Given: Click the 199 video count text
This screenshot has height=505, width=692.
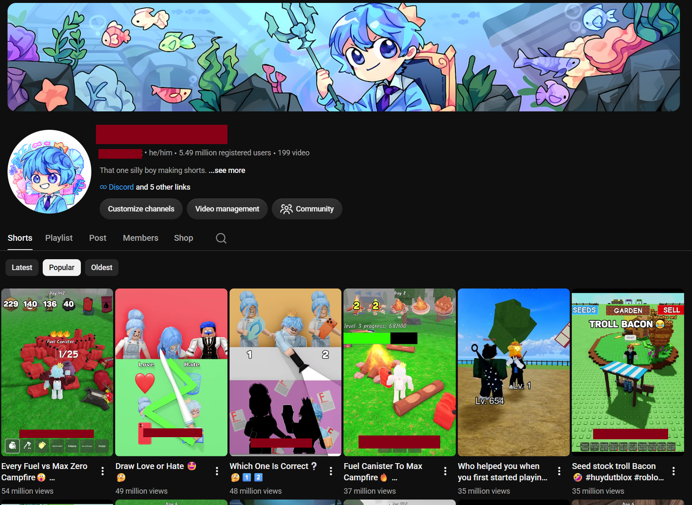Looking at the screenshot, I should pos(294,153).
